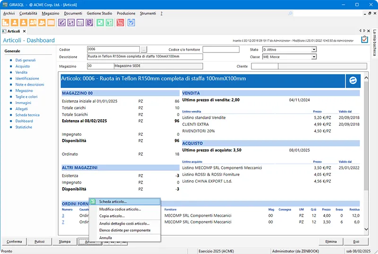This screenshot has width=378, height=254.
Task: Choose Copia articolo... in the popup menu
Action: coord(125,216)
